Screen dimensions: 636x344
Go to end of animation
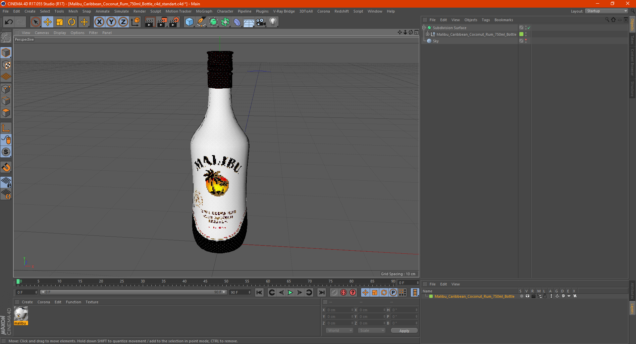[x=321, y=292]
